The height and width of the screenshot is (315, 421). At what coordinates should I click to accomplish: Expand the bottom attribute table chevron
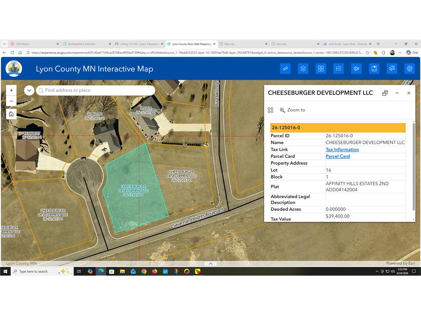(x=211, y=264)
